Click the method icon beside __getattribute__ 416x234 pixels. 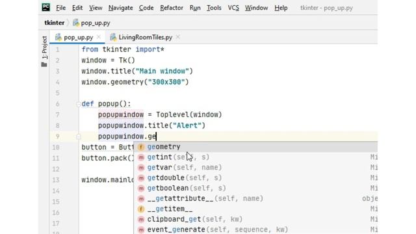[x=141, y=199]
